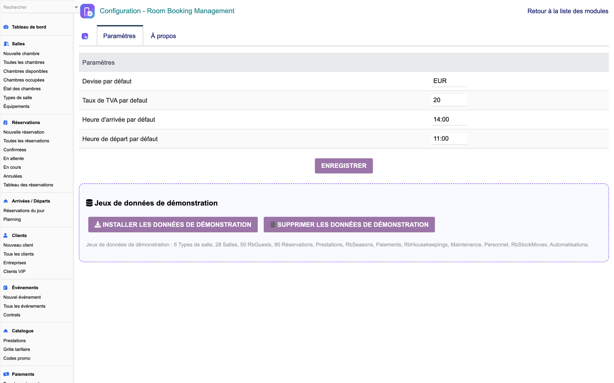Focus the Devise par défaut EUR field

pyautogui.click(x=449, y=81)
